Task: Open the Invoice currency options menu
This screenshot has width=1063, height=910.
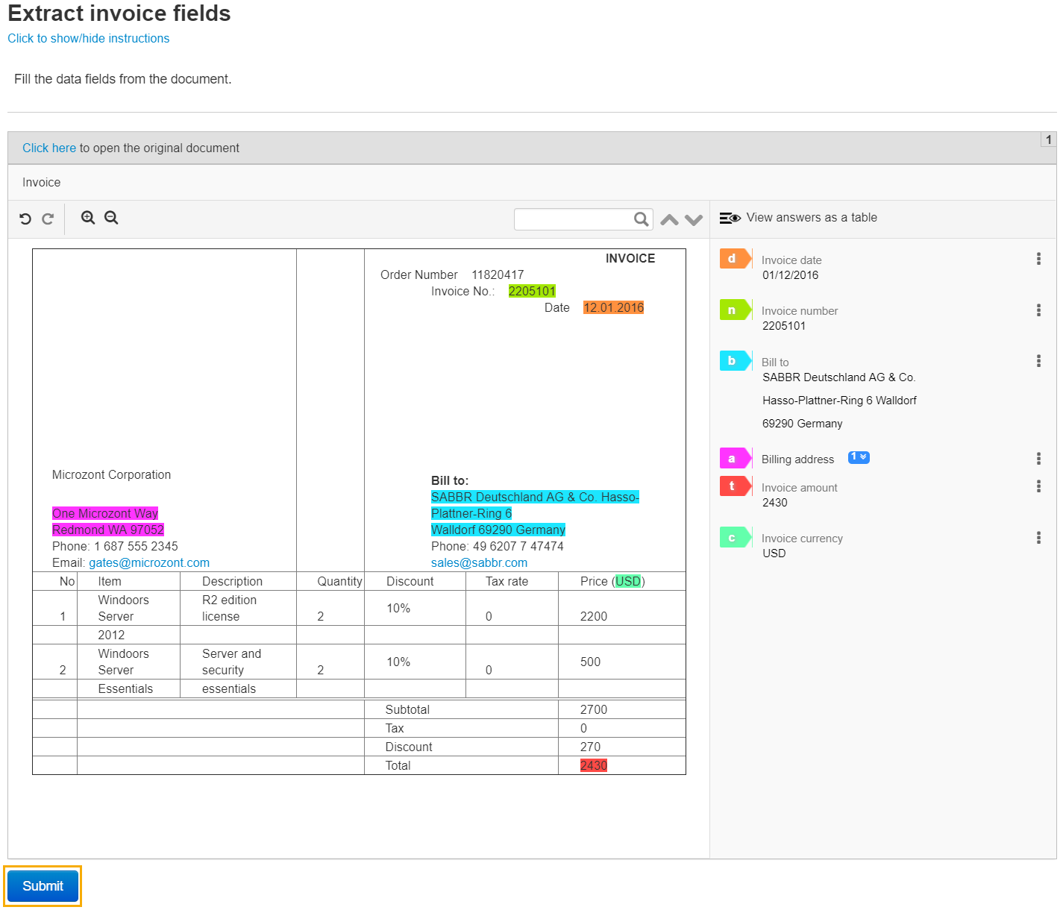Action: click(x=1038, y=538)
